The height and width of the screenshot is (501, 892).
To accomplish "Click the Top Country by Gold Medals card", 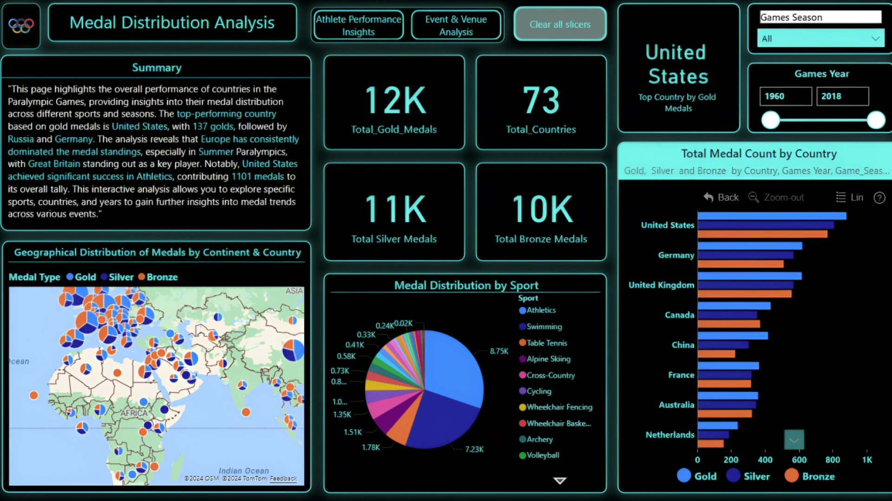I will (678, 68).
